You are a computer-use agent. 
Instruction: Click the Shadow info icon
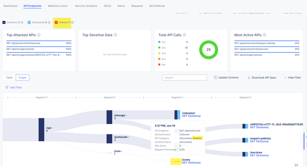[72, 22]
